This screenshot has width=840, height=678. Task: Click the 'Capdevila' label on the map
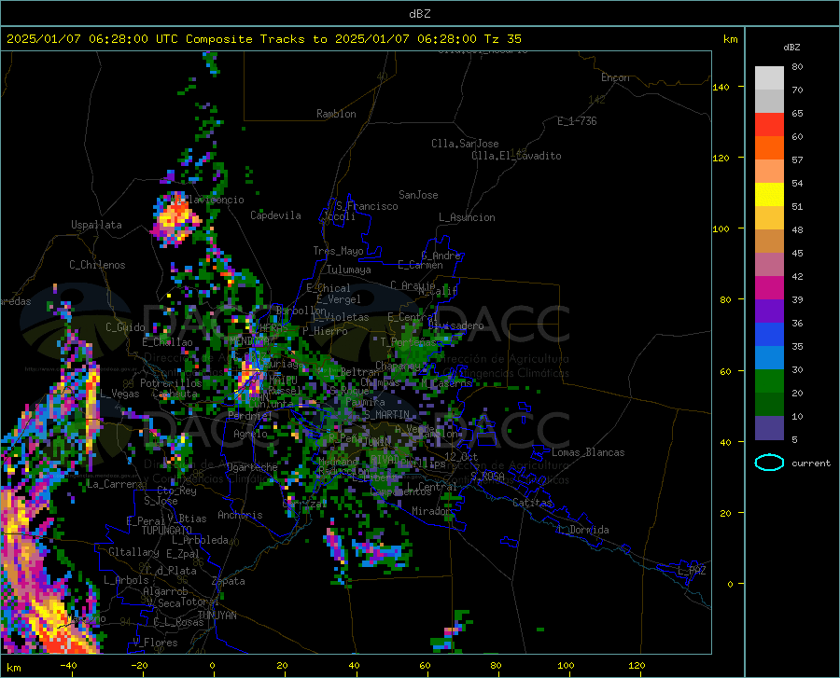pyautogui.click(x=275, y=215)
